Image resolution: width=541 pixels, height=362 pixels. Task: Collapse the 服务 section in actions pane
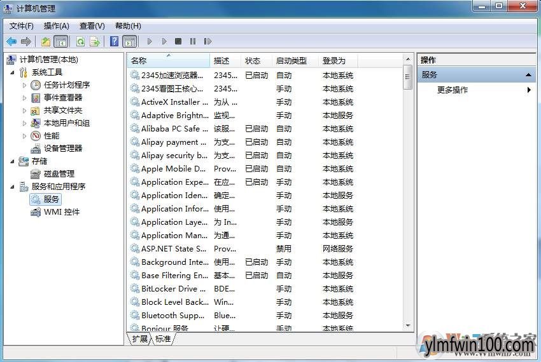coord(528,75)
